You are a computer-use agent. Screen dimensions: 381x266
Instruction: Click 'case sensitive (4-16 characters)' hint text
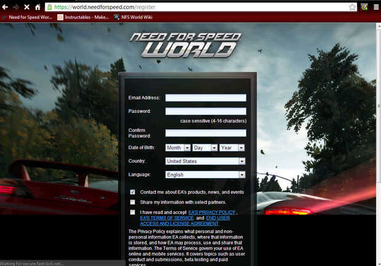[x=213, y=121]
